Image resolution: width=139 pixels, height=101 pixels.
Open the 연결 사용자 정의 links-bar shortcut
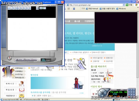point(107,9)
